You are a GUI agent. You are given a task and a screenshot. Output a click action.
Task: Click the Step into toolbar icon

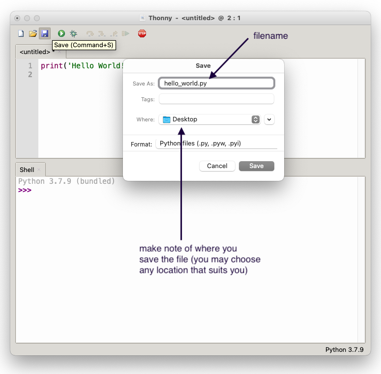pos(102,33)
